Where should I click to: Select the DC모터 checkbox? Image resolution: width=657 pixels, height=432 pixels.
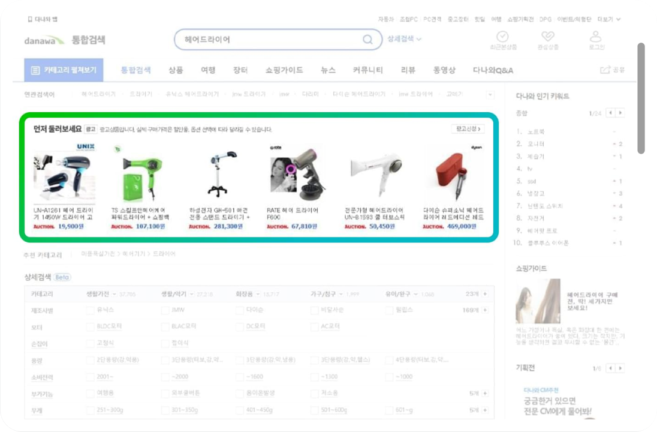tap(240, 327)
